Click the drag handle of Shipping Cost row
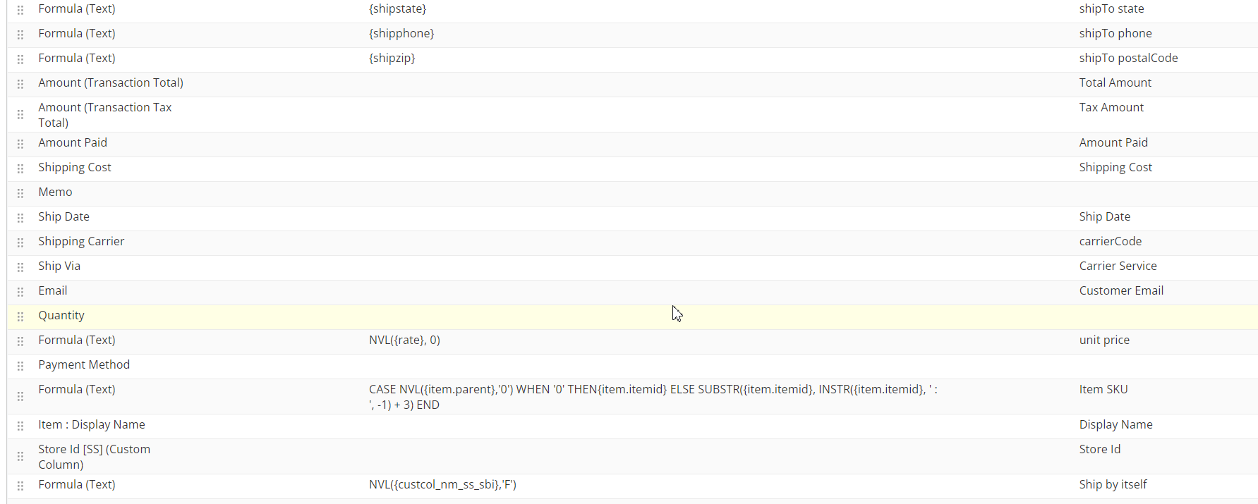 (x=20, y=168)
